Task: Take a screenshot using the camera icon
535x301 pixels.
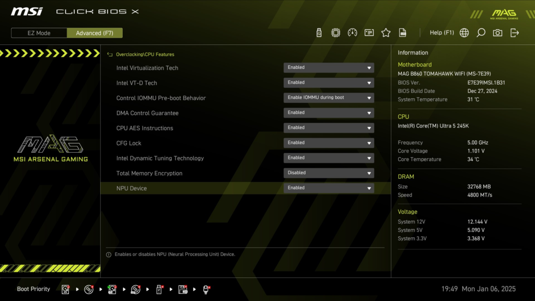Action: point(497,32)
